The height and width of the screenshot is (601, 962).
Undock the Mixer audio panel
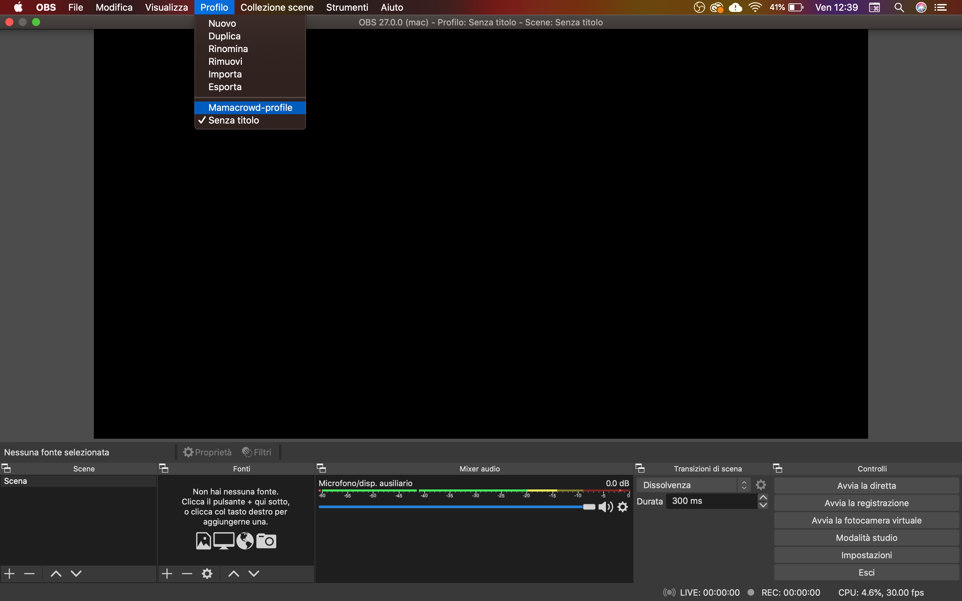(x=321, y=468)
